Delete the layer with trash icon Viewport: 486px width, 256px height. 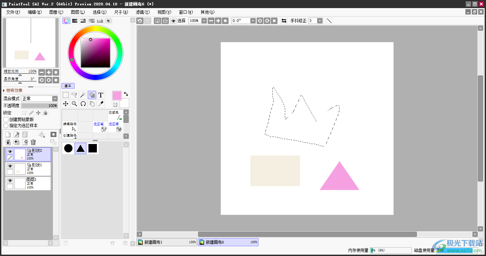pyautogui.click(x=33, y=142)
